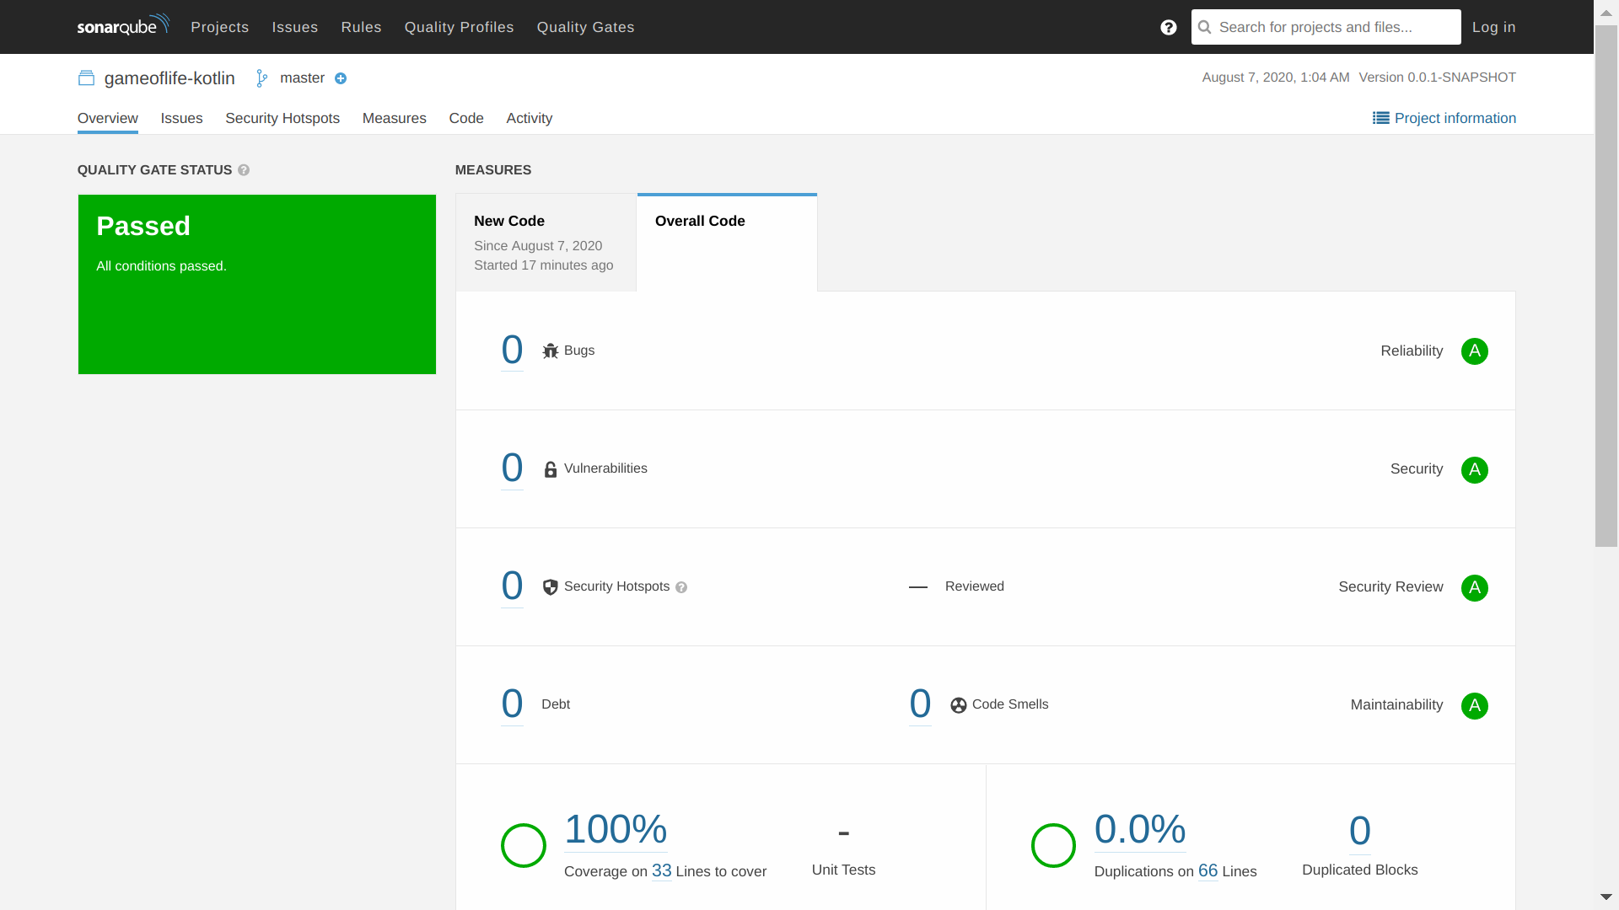Click the gameoflife-kotlin project icon
This screenshot has width=1619, height=910.
(86, 78)
